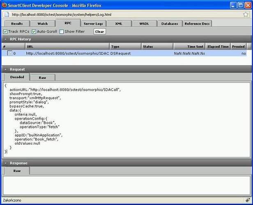Switch to the Results tab
253x205 pixels.
pyautogui.click(x=17, y=23)
